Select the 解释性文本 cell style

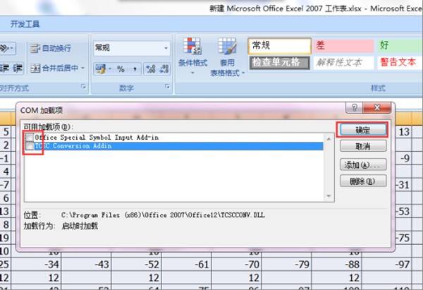[343, 63]
